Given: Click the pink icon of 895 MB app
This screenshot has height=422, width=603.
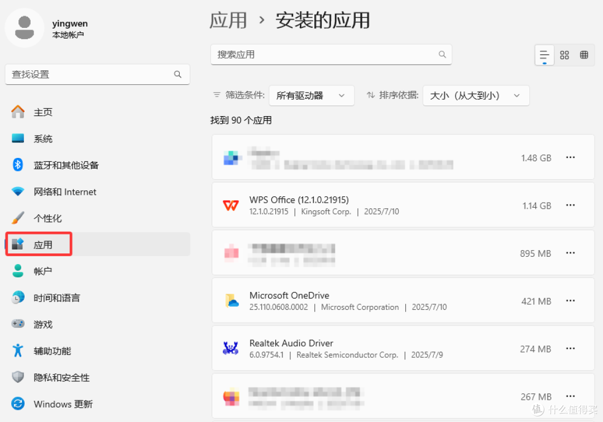Looking at the screenshot, I should pos(231,253).
